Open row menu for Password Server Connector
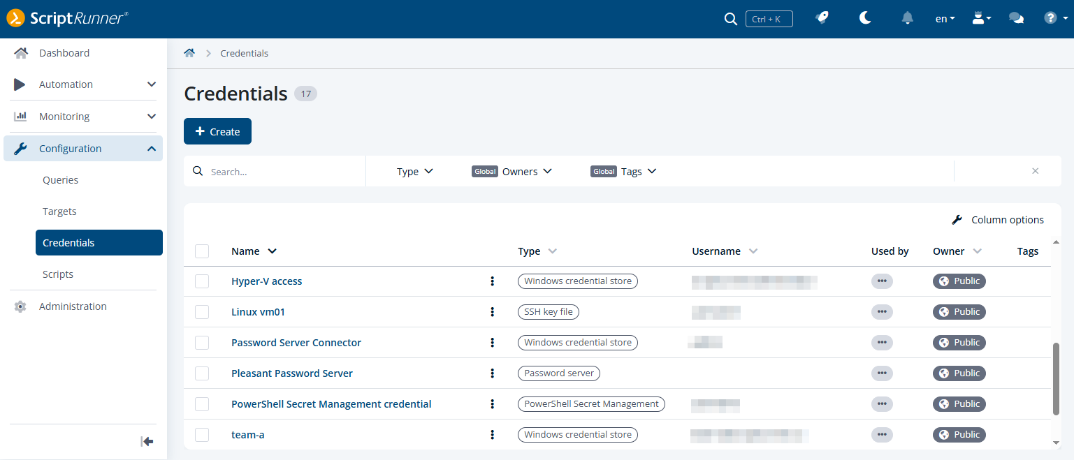The width and height of the screenshot is (1074, 460). point(493,343)
